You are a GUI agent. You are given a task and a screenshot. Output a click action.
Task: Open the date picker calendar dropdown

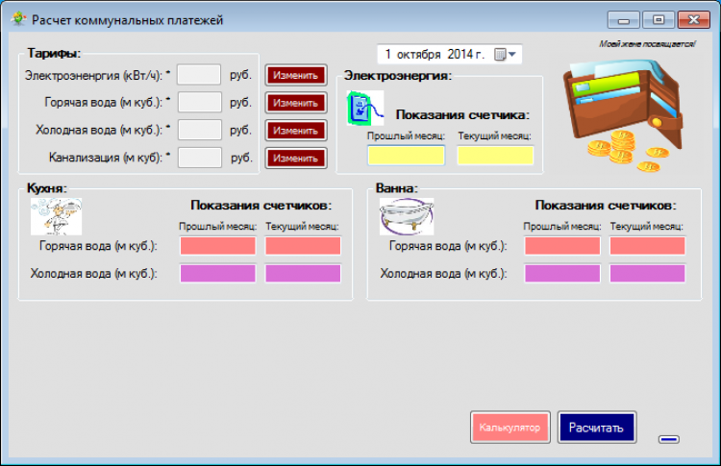[x=506, y=54]
